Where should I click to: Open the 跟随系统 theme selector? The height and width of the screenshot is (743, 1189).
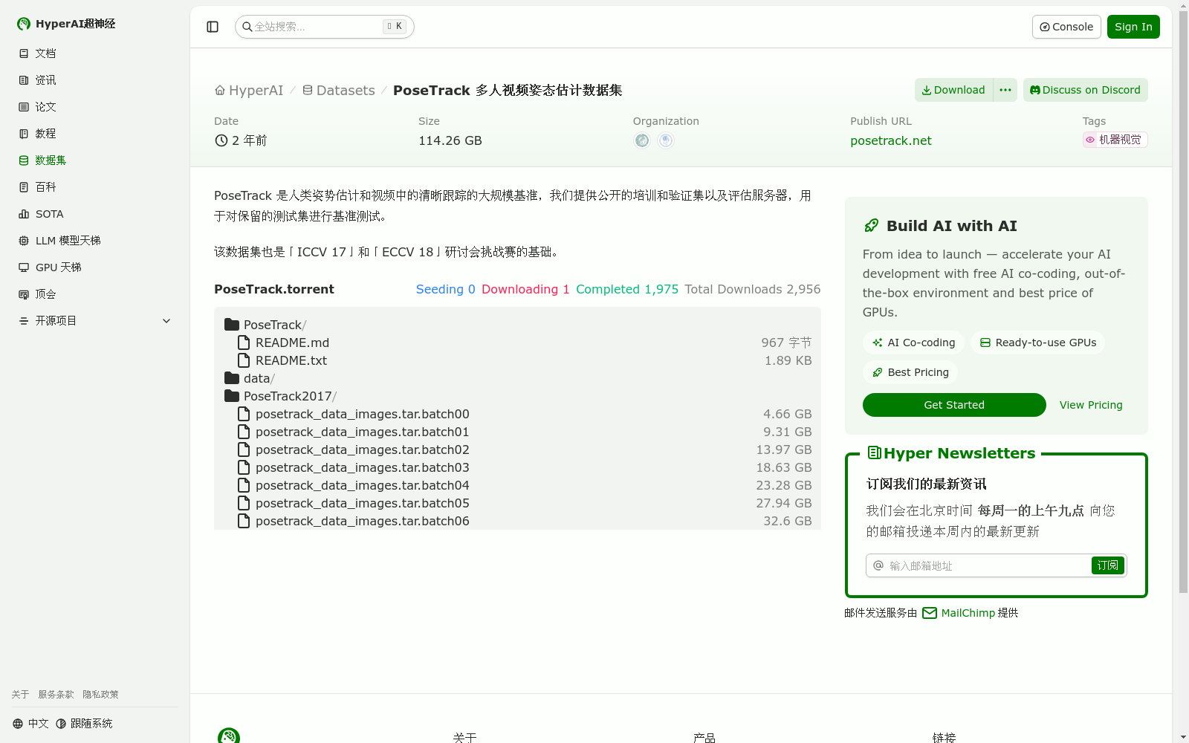tap(84, 724)
